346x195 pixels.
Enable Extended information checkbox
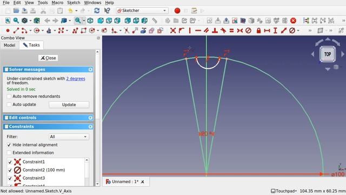(x=9, y=153)
